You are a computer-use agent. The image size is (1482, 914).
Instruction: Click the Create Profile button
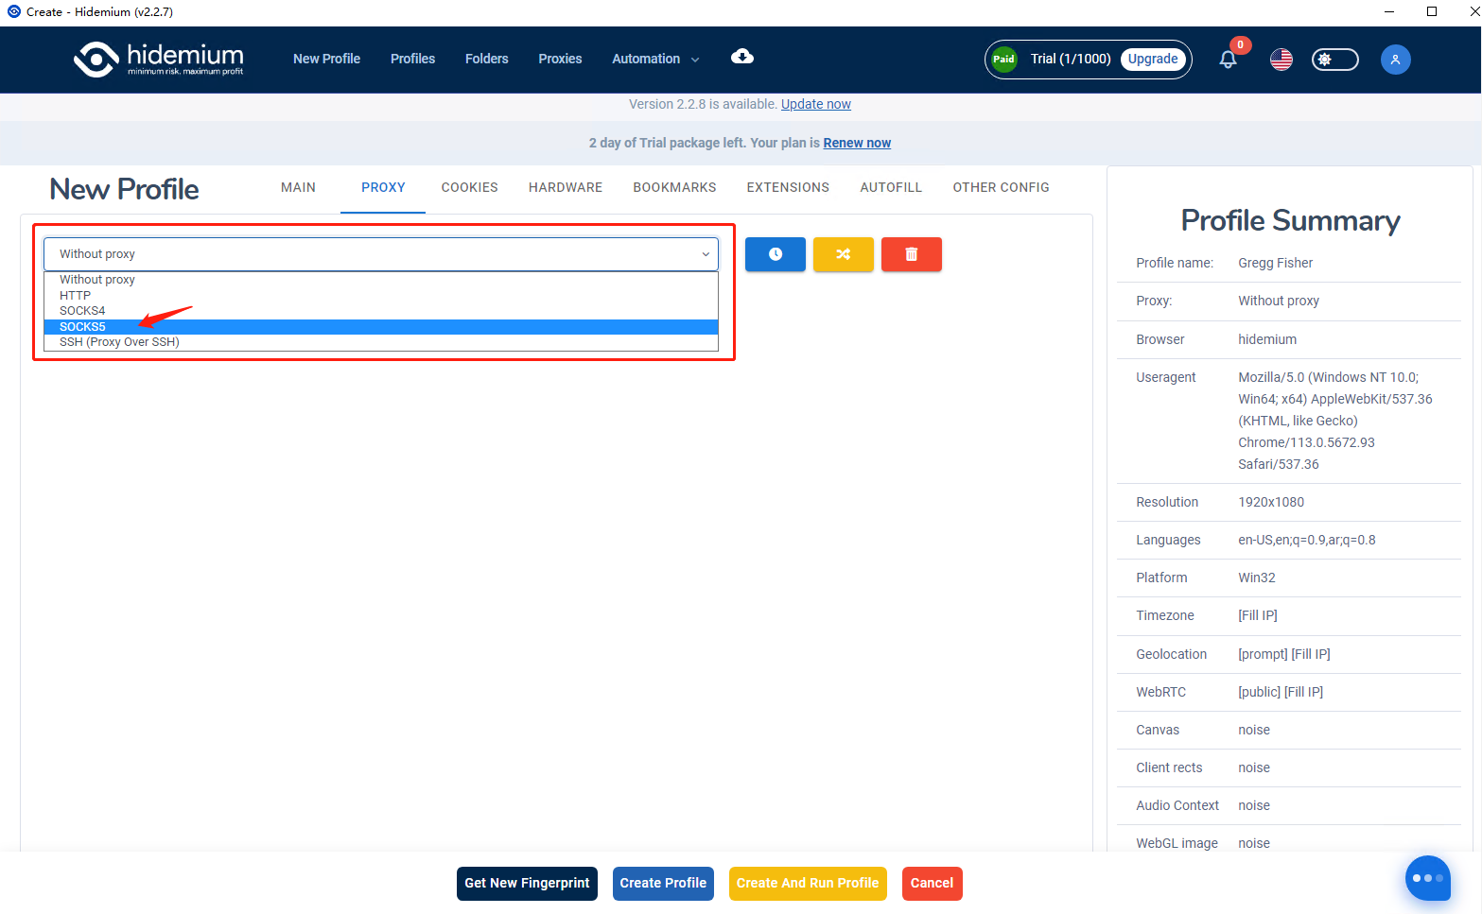[663, 883]
